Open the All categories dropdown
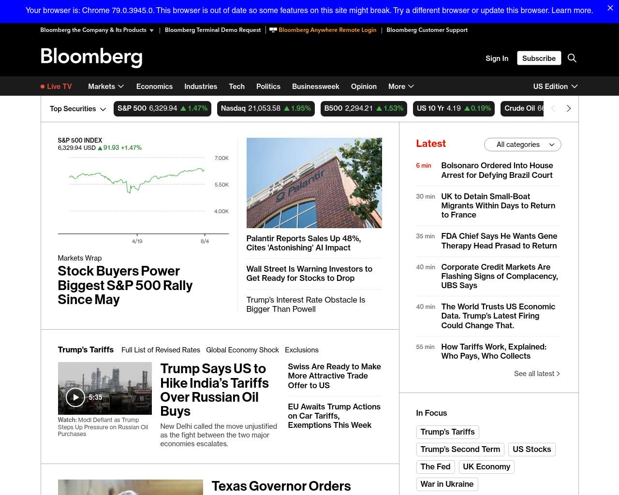The width and height of the screenshot is (619, 495). (522, 145)
